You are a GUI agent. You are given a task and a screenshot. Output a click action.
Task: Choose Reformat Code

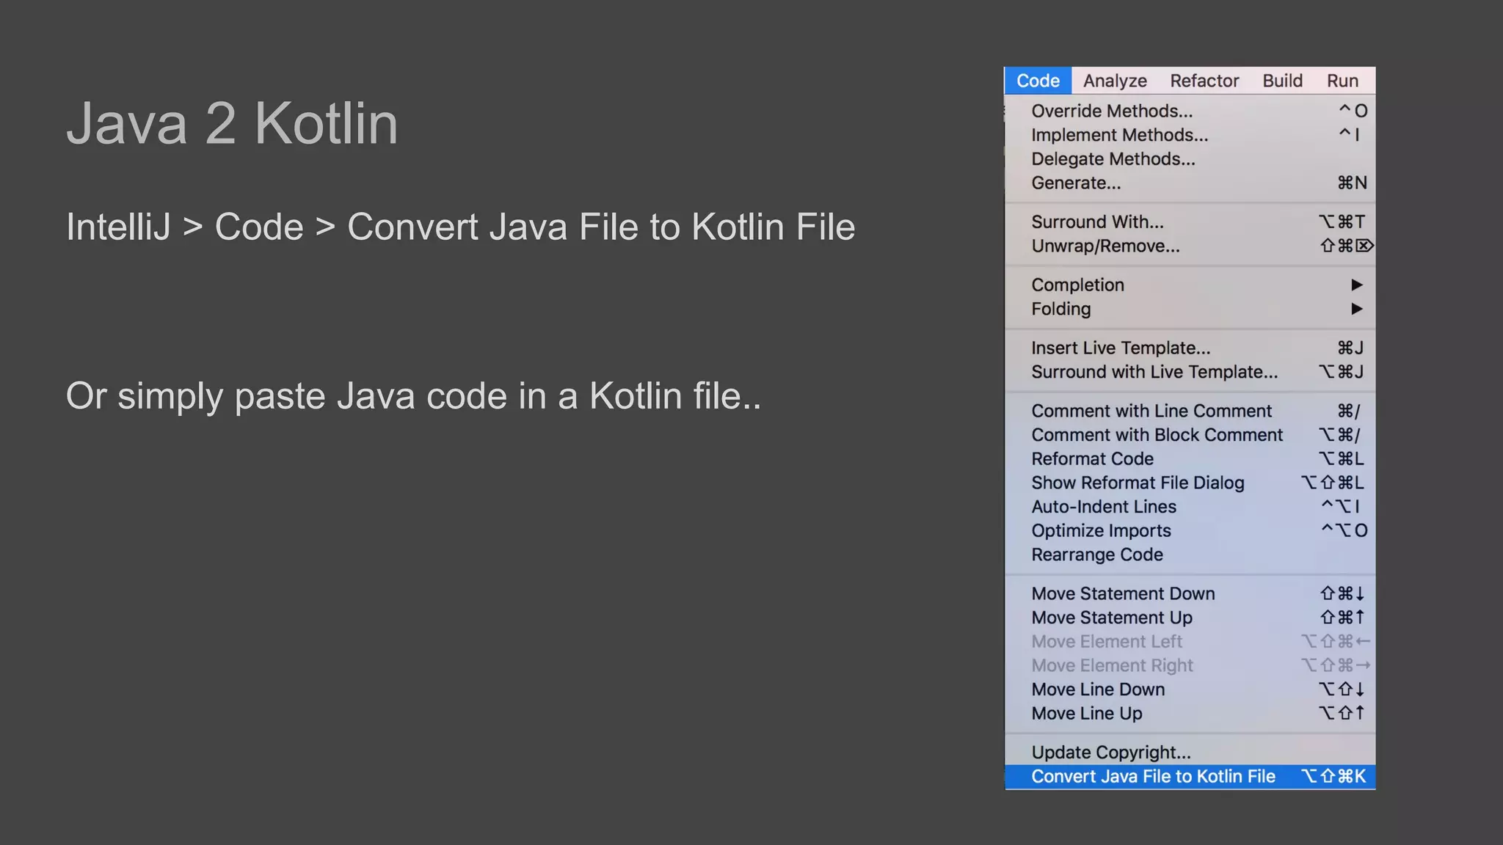click(x=1190, y=459)
